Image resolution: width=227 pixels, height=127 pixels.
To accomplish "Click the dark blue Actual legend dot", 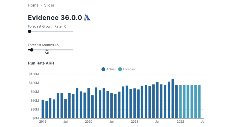I will (x=103, y=69).
